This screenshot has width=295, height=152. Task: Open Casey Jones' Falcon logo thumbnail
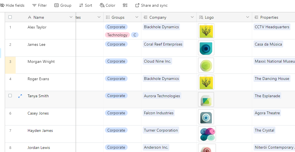click(206, 117)
